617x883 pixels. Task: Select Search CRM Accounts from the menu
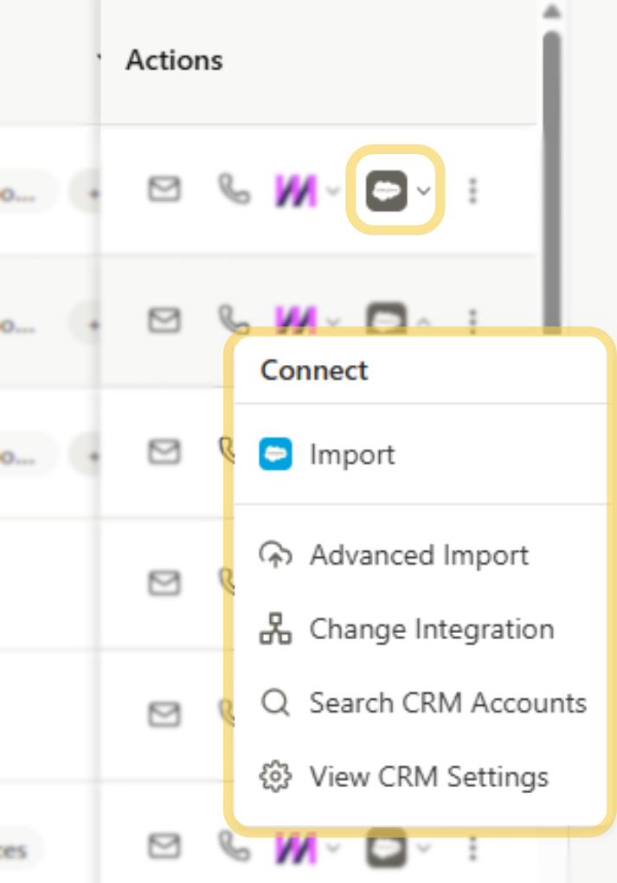pyautogui.click(x=447, y=703)
